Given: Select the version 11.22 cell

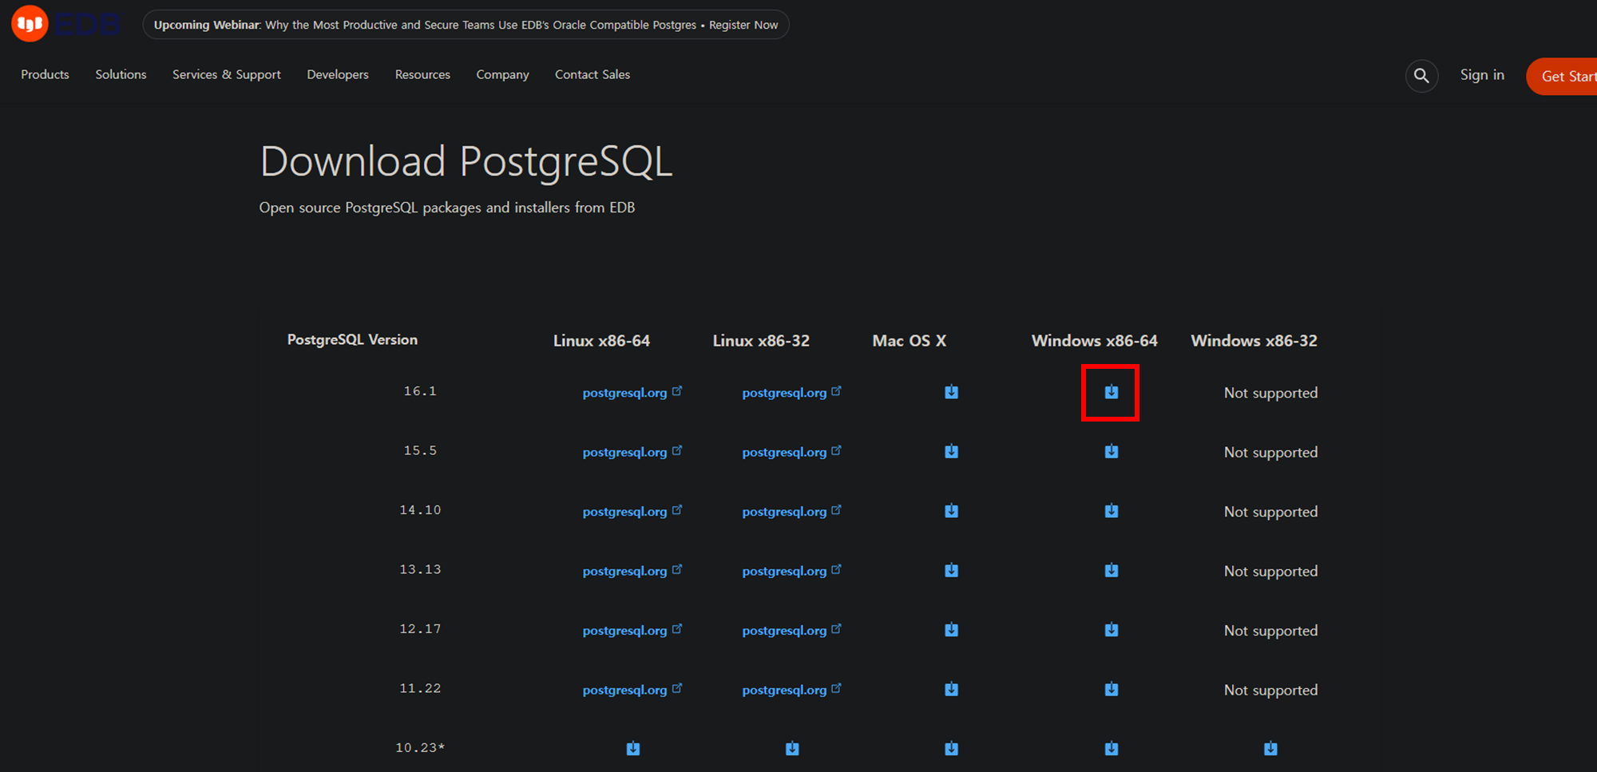Looking at the screenshot, I should pos(420,688).
